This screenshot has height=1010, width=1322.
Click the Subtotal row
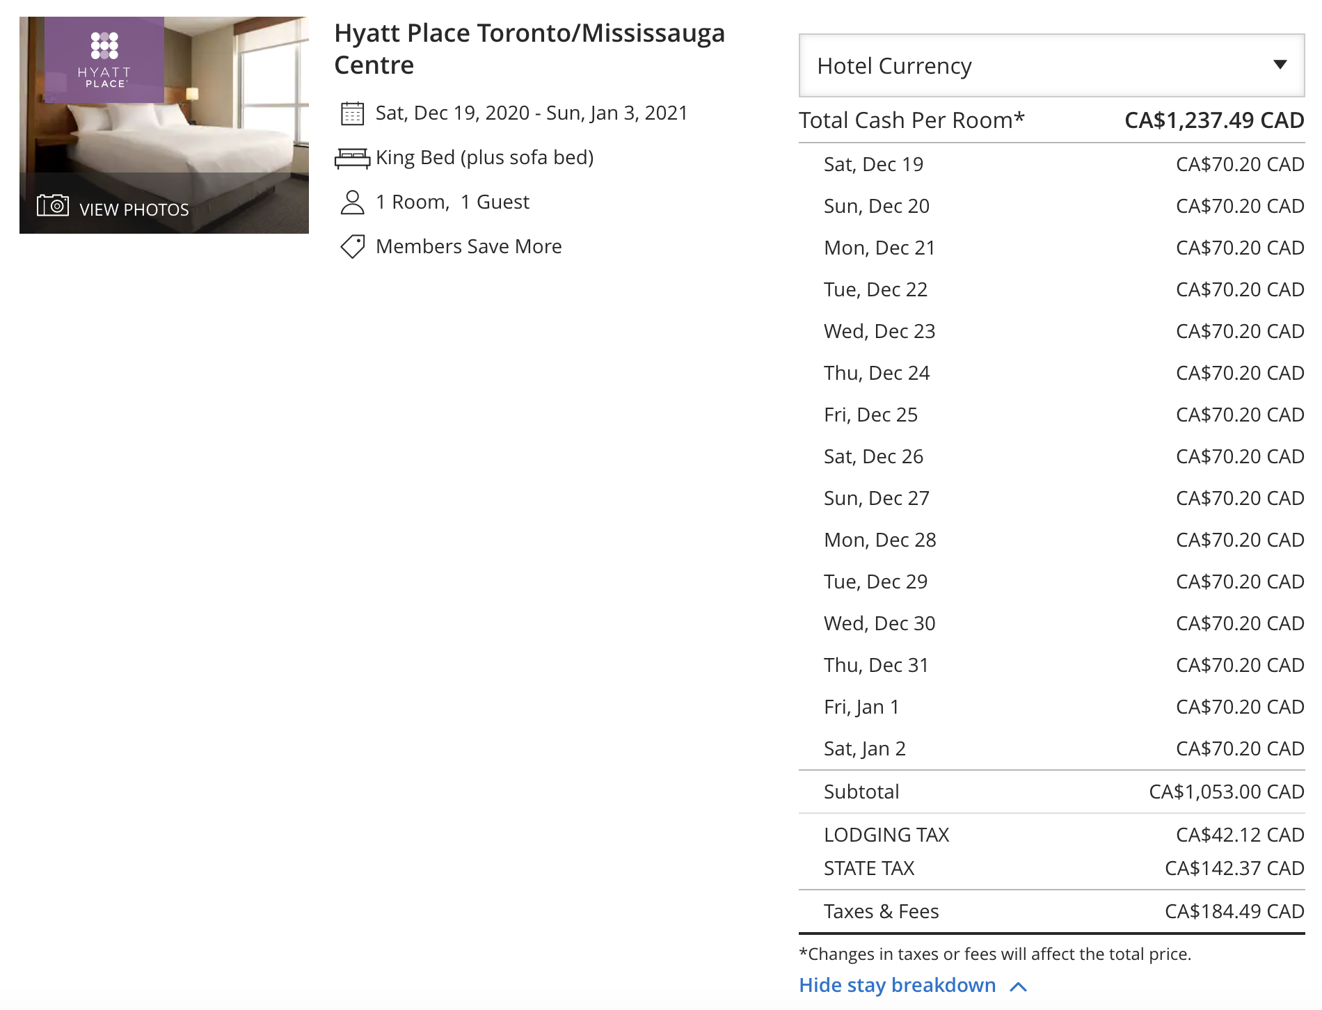pyautogui.click(x=1051, y=792)
